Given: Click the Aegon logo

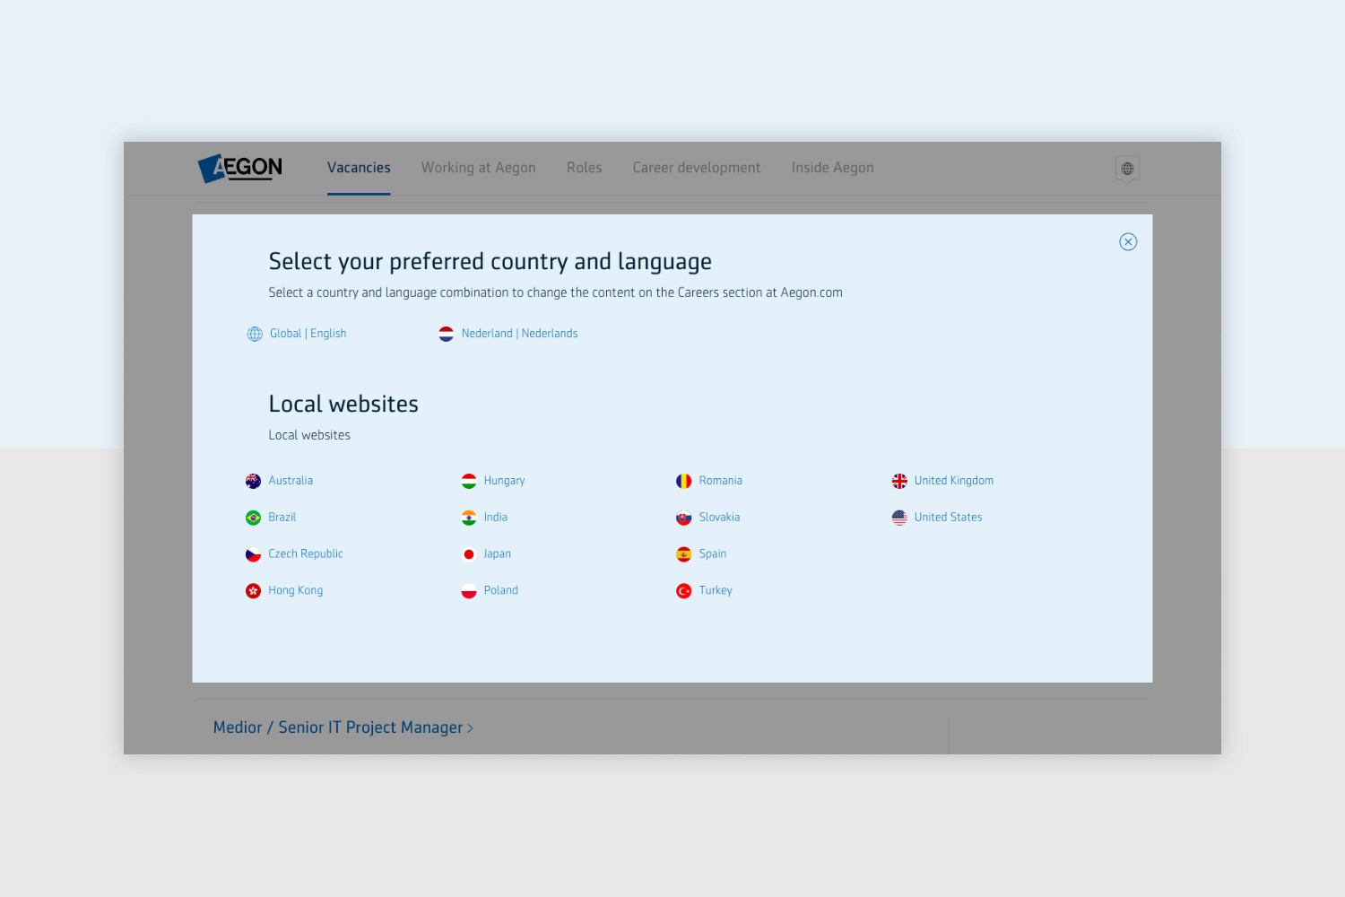Looking at the screenshot, I should click(x=240, y=168).
